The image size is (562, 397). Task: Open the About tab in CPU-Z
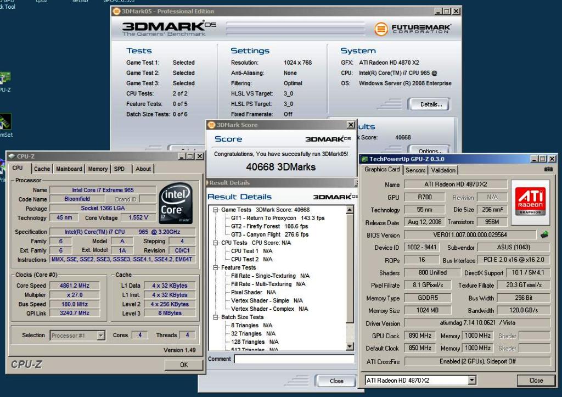[143, 169]
